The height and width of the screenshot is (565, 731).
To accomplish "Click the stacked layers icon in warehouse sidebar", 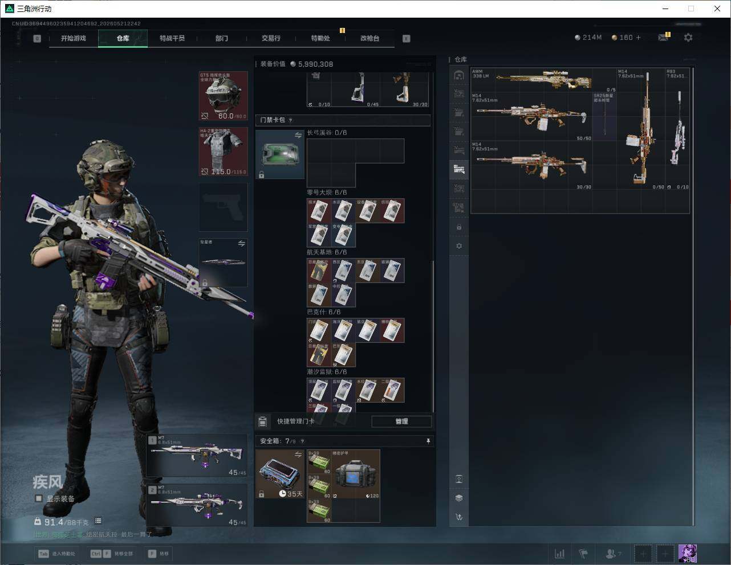I will coord(459,498).
